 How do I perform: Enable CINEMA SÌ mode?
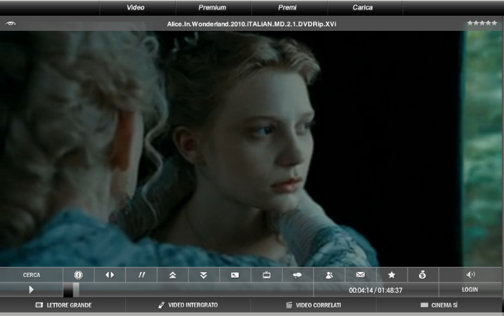point(439,305)
